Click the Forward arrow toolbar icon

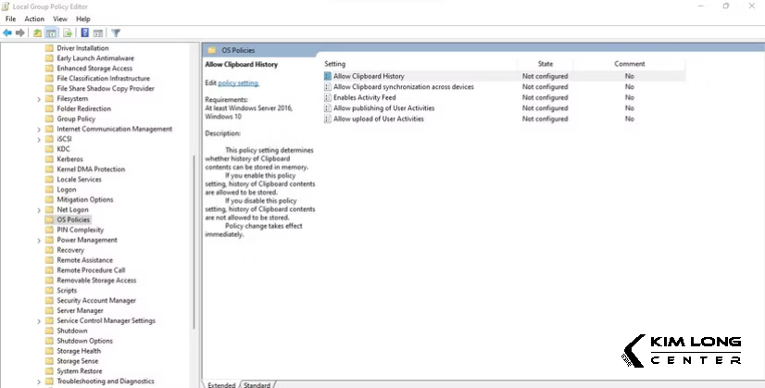(19, 32)
